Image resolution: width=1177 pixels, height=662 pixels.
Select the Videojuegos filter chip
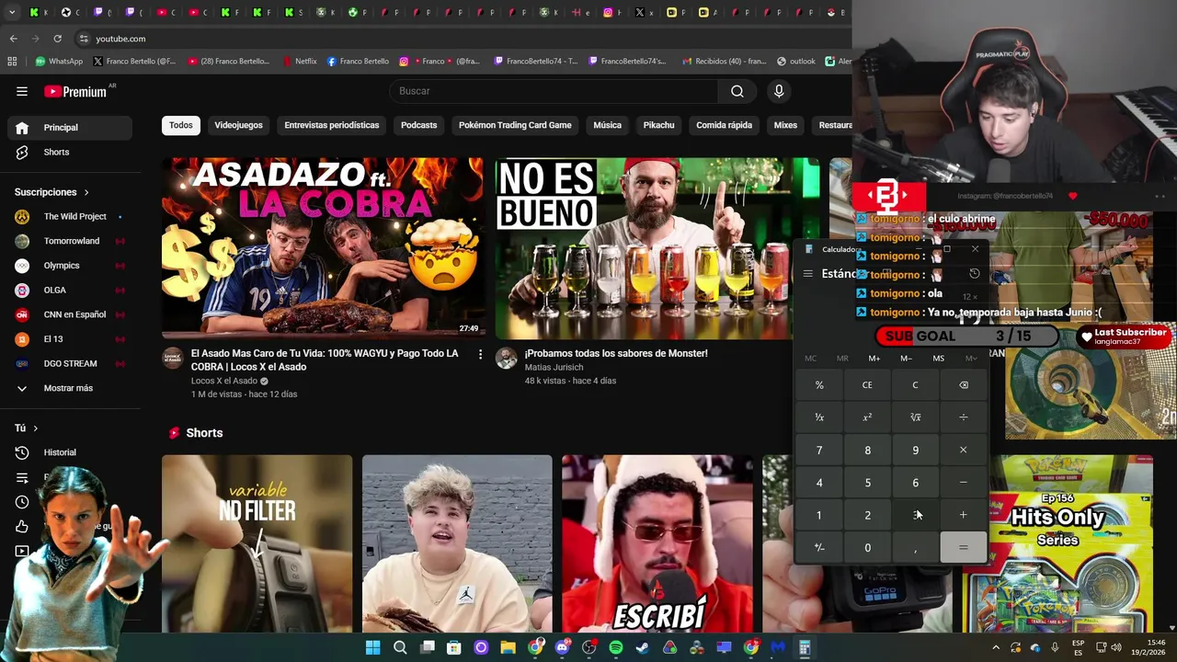(x=238, y=125)
